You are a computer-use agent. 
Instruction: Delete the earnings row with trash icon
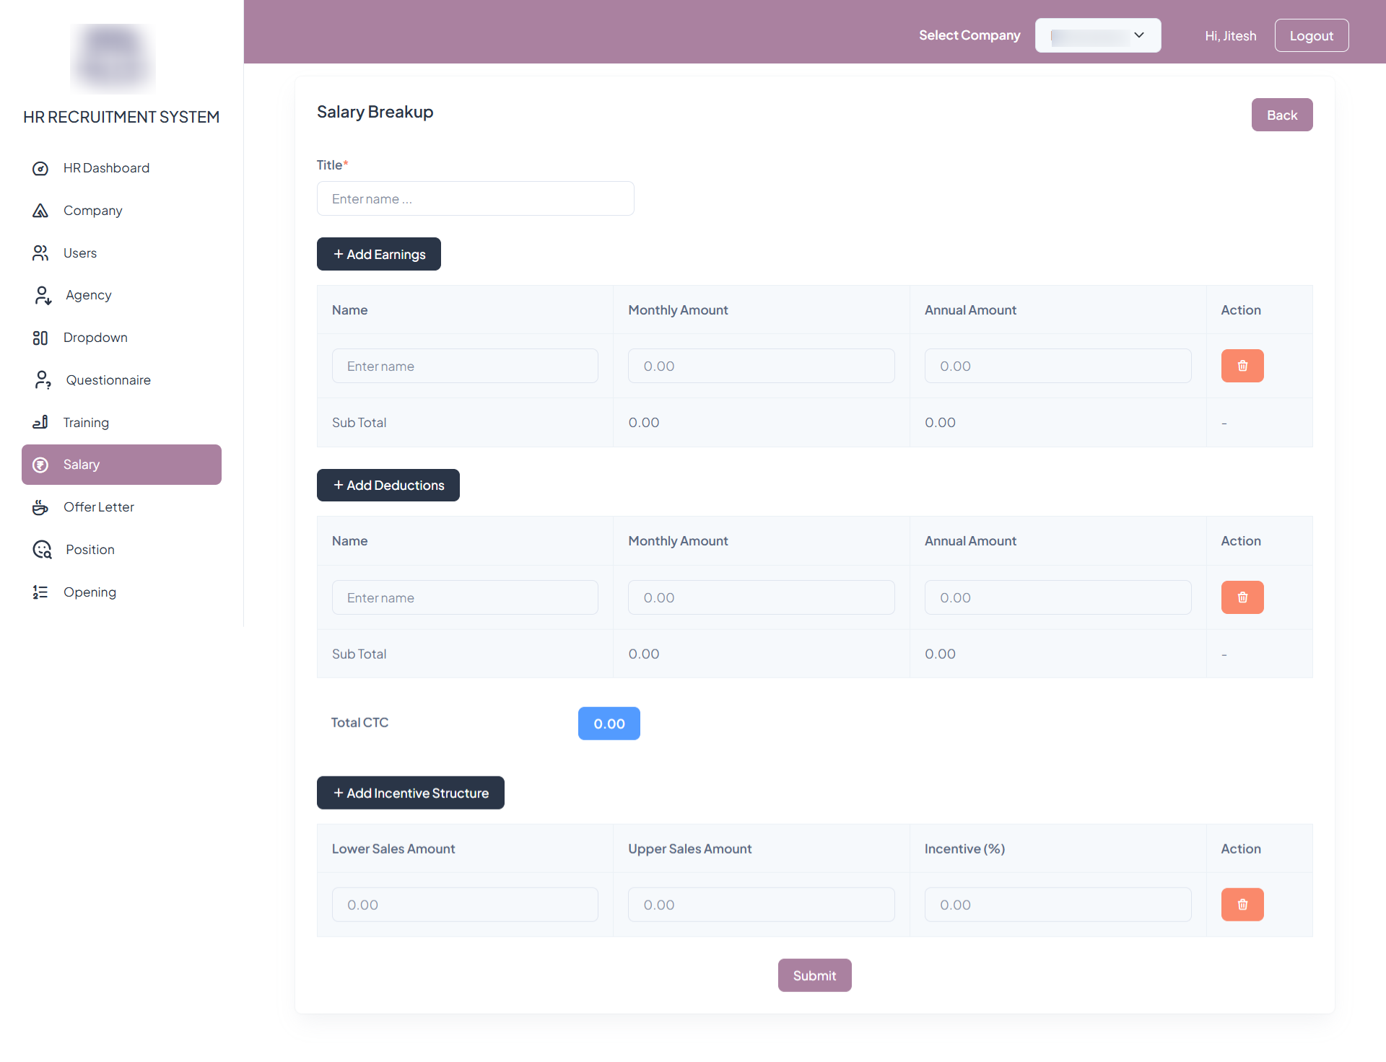(x=1242, y=366)
